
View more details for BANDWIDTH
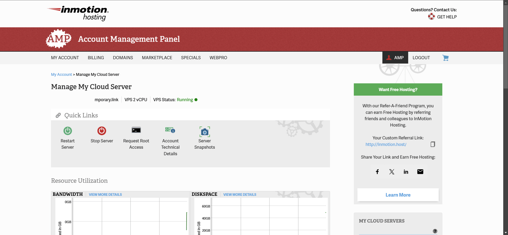point(105,194)
